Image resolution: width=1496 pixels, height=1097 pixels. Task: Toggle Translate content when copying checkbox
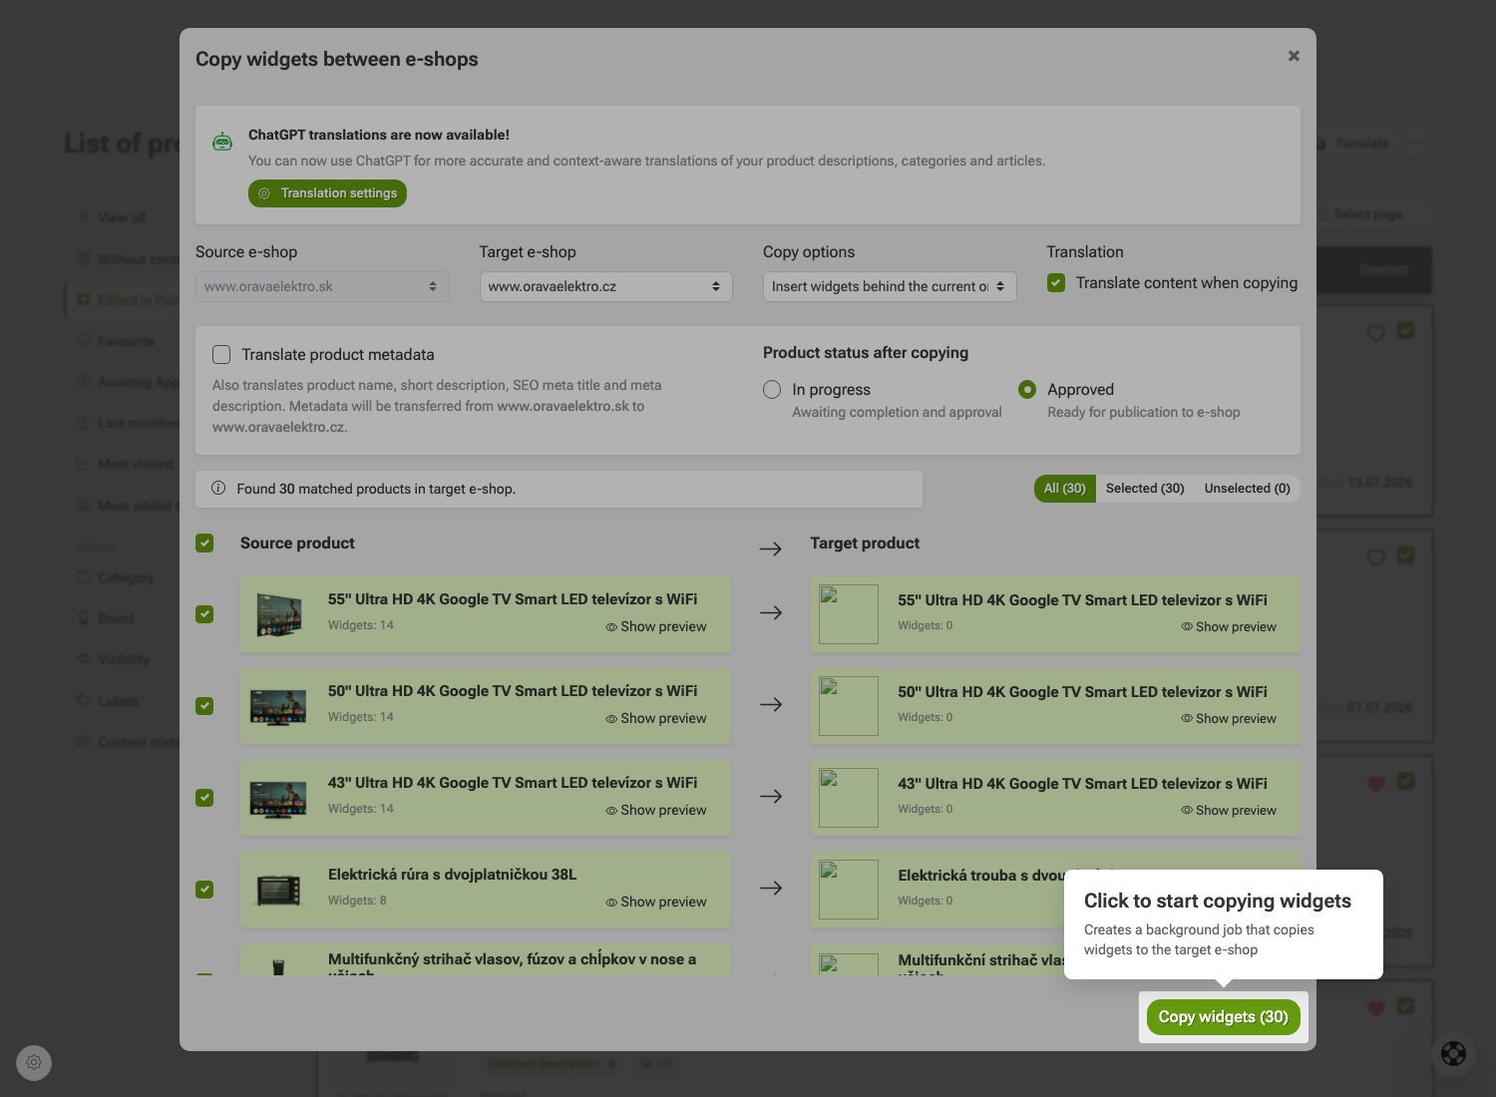click(1056, 283)
